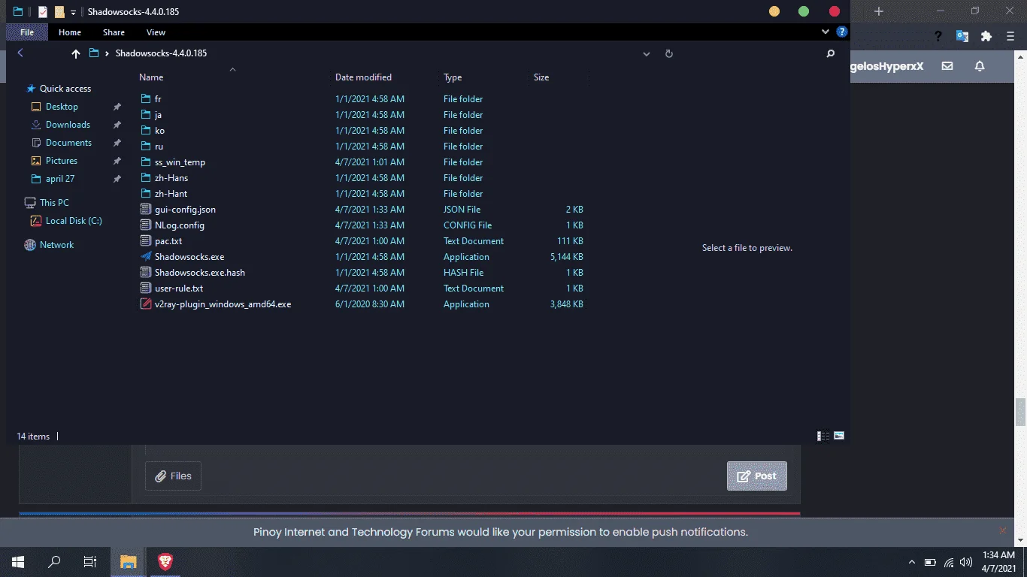Image resolution: width=1027 pixels, height=577 pixels.
Task: Click the browser page vertical scrollbar
Action: pyautogui.click(x=1020, y=412)
